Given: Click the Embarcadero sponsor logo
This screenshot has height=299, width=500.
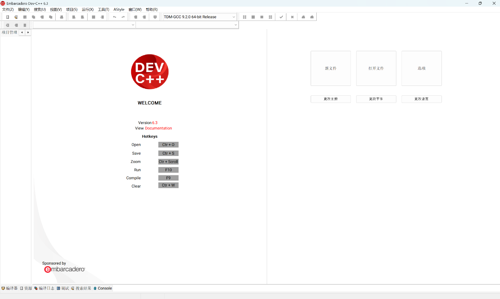Looking at the screenshot, I should coord(64,269).
